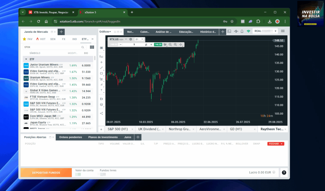Zoom out the RTX.US chart

click(170, 44)
